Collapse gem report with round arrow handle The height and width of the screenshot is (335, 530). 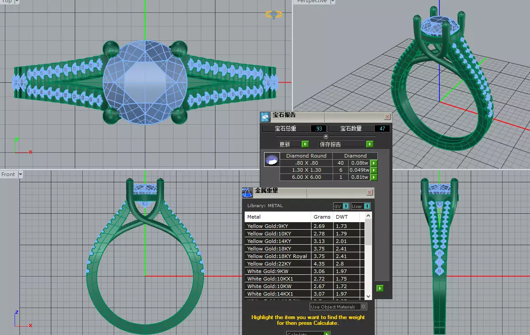326,137
